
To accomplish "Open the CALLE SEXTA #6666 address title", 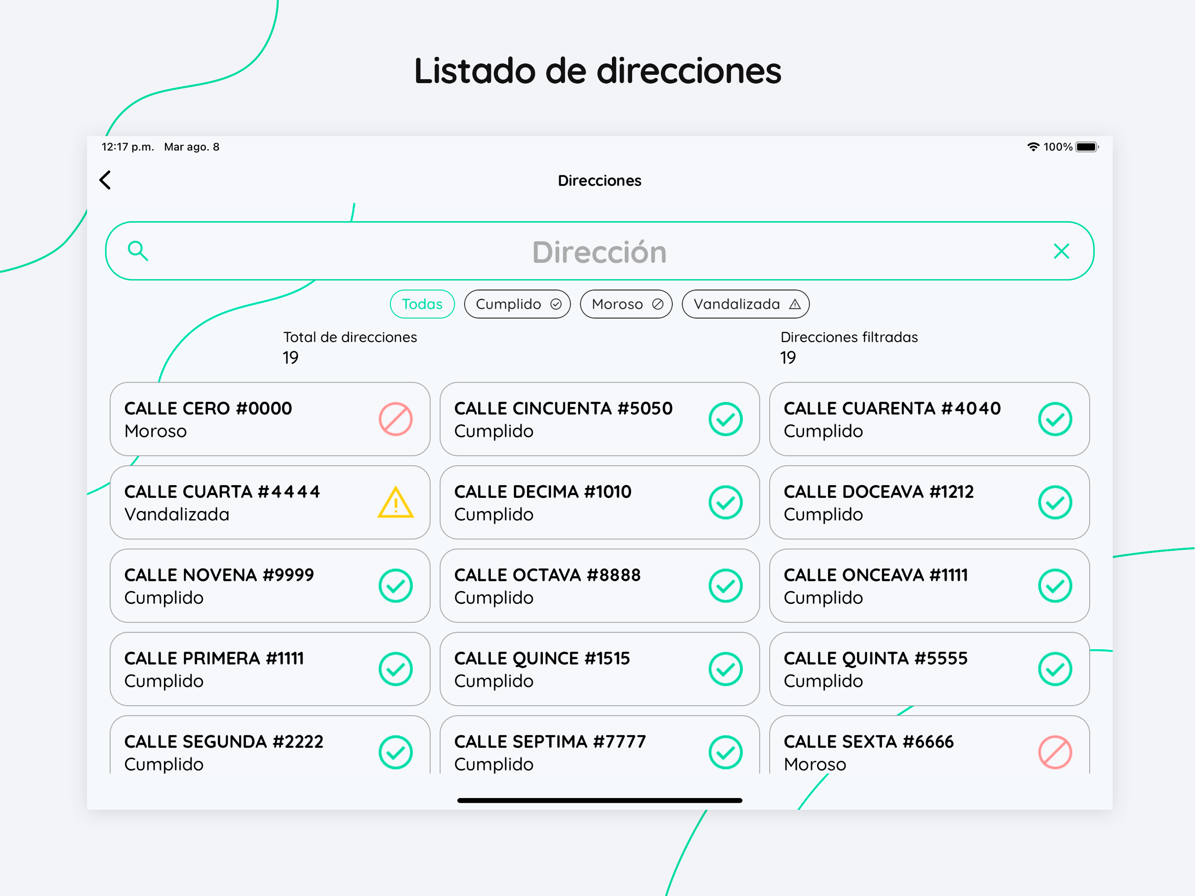I will (x=869, y=742).
